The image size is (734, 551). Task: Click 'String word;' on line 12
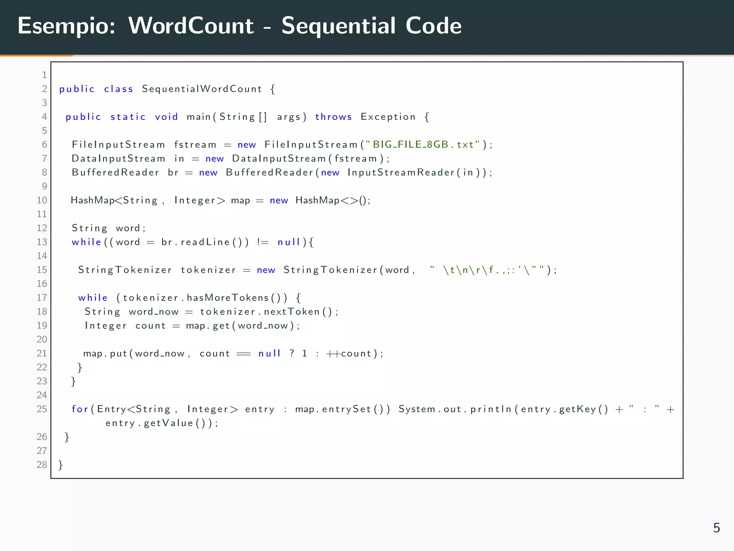click(109, 228)
